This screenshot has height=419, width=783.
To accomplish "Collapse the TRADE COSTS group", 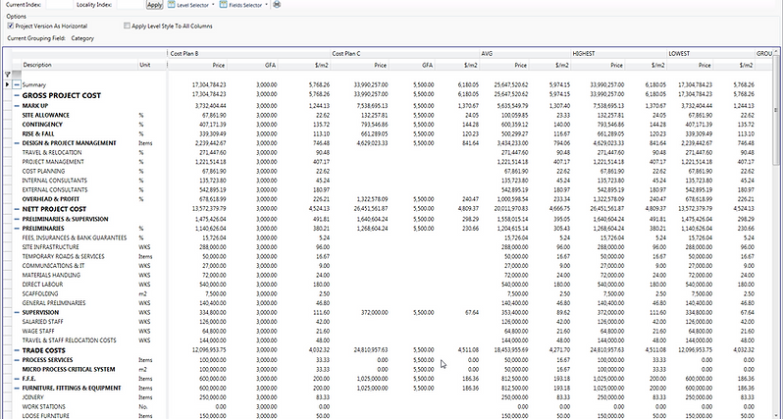I will tap(17, 350).
